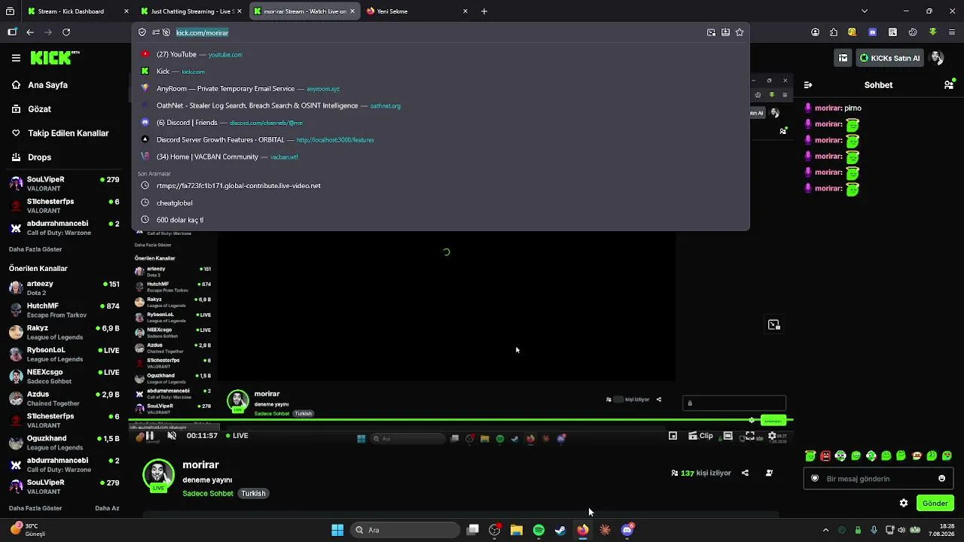Choose the recent search cheatglobal

(x=441, y=202)
